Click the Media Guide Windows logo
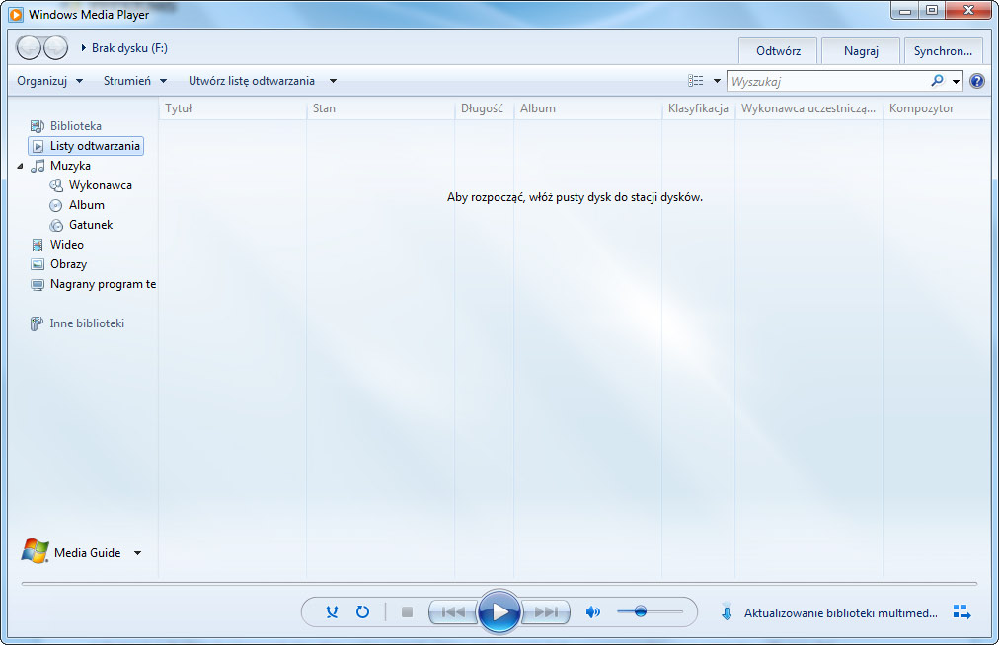999x645 pixels. click(x=35, y=551)
